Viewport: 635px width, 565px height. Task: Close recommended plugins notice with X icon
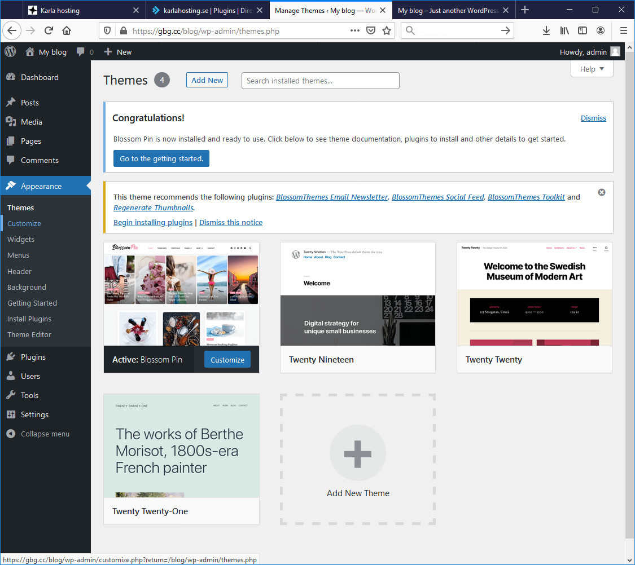[602, 192]
